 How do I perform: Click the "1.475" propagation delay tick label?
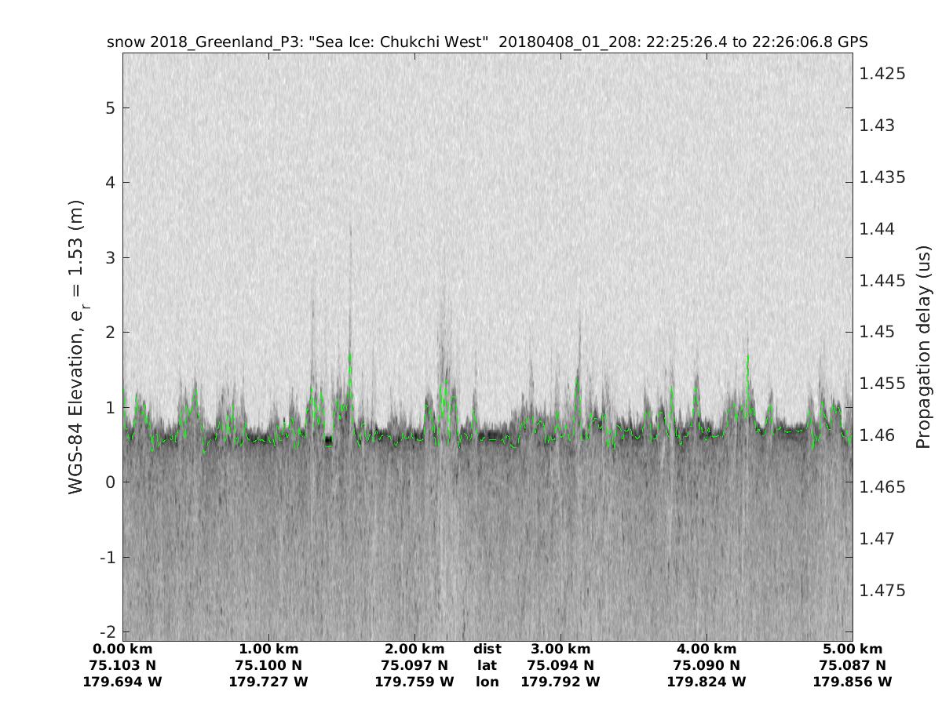click(x=883, y=591)
